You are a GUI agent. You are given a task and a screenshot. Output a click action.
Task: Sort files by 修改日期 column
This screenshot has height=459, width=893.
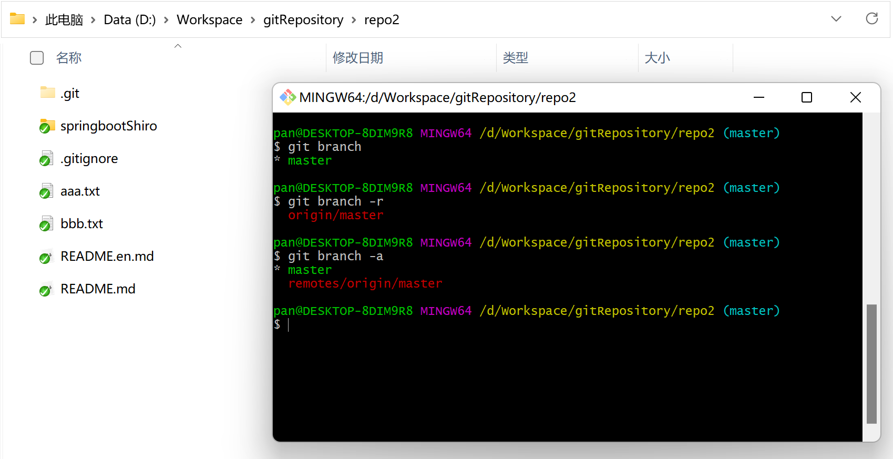tap(358, 58)
